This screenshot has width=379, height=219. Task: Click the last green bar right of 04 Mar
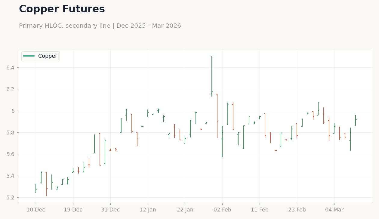point(356,120)
